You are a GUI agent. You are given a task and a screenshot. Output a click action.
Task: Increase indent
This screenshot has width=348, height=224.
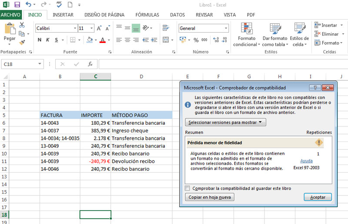pos(154,40)
